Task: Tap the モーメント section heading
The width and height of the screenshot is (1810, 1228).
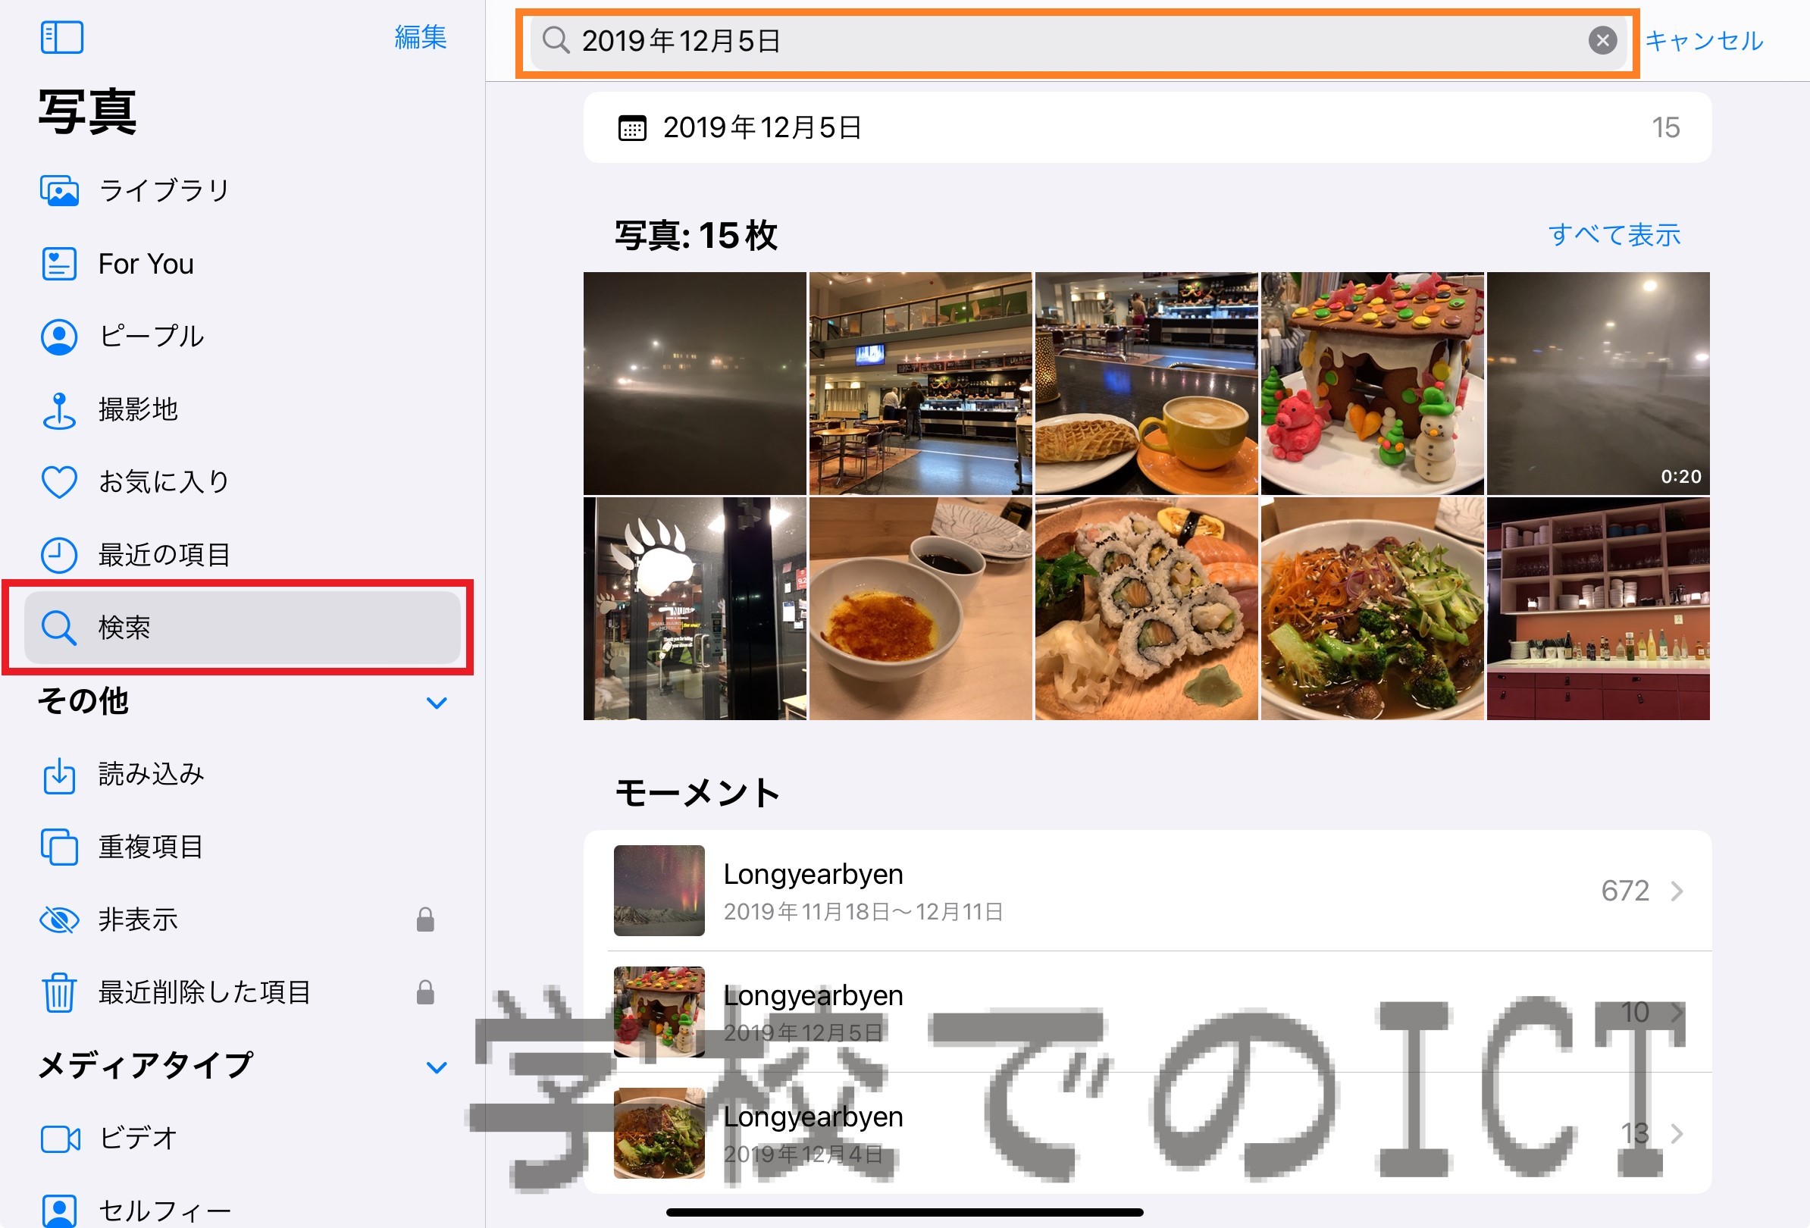Action: tap(697, 794)
